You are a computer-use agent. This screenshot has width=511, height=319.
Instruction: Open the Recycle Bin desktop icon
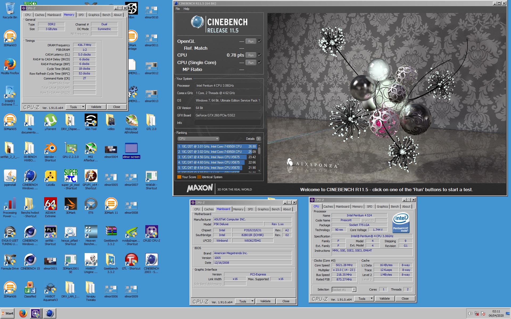coord(10,11)
